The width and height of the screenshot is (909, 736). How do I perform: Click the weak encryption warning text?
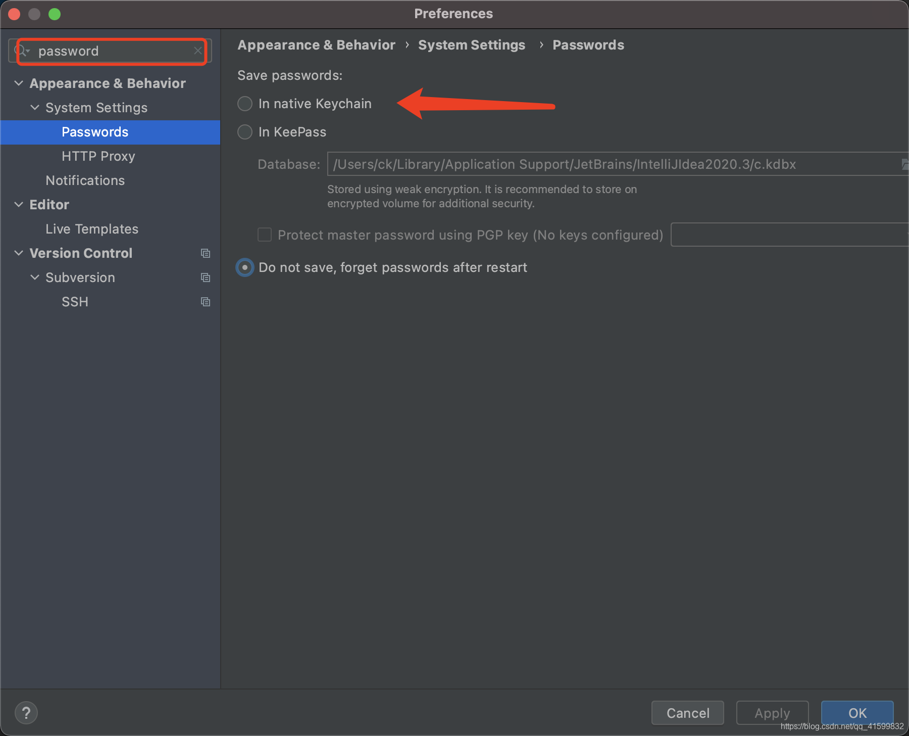point(482,196)
